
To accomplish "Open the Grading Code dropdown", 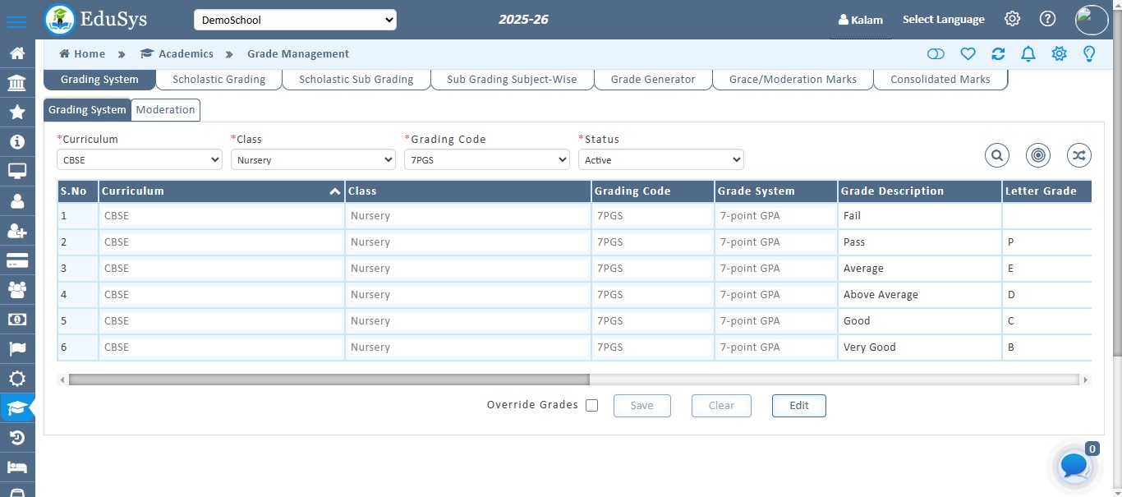I will 486,159.
